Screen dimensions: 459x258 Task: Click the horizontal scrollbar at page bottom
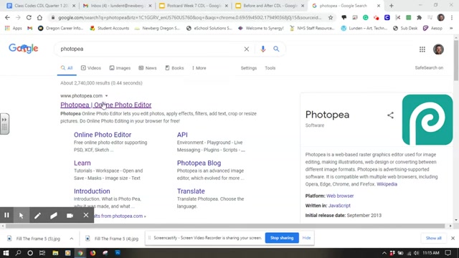pos(225,226)
